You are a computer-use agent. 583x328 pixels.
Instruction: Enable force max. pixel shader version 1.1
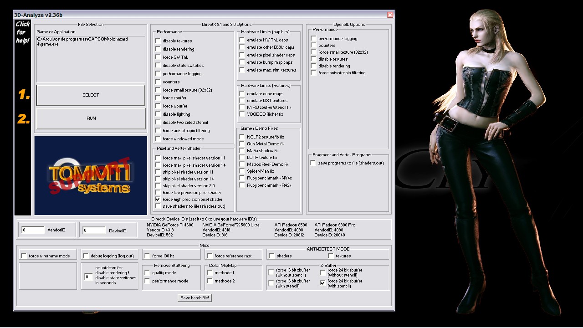tap(158, 158)
